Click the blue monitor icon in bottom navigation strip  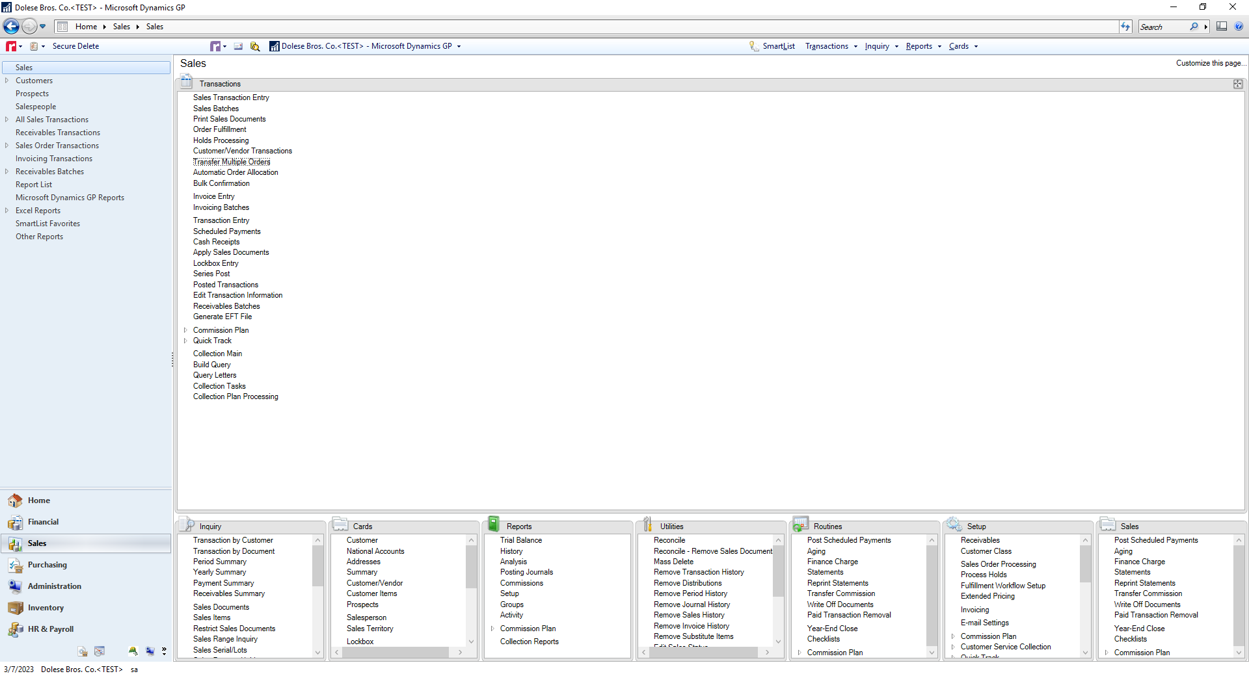[x=150, y=651]
